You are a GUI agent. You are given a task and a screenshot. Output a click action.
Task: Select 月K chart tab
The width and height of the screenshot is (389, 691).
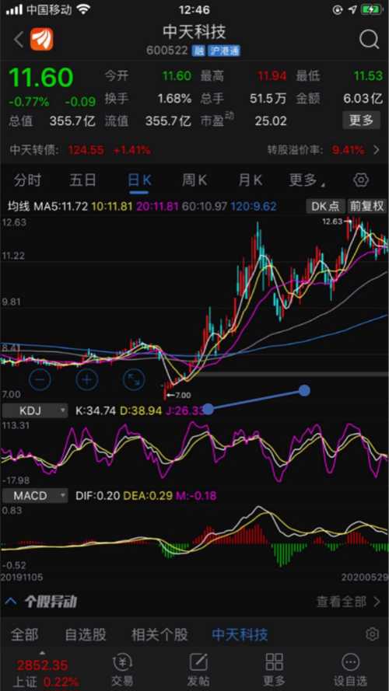[x=250, y=180]
